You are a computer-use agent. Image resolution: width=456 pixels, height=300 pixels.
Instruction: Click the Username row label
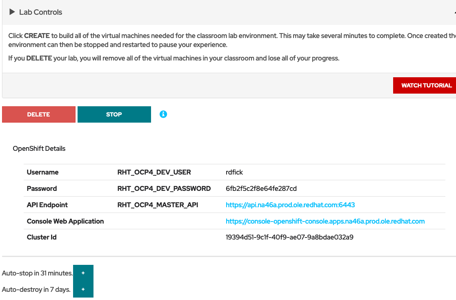(x=42, y=172)
